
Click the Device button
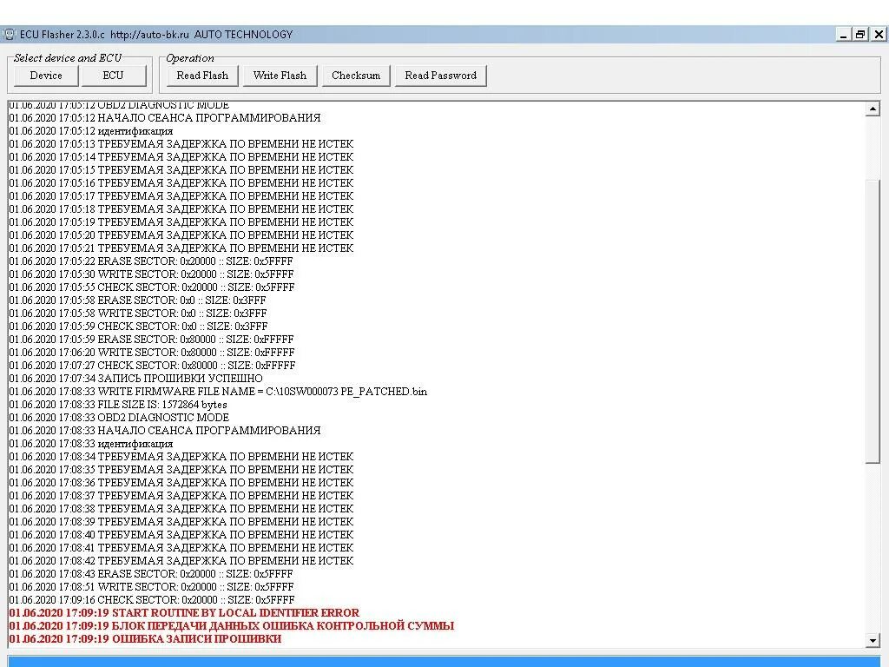point(46,76)
